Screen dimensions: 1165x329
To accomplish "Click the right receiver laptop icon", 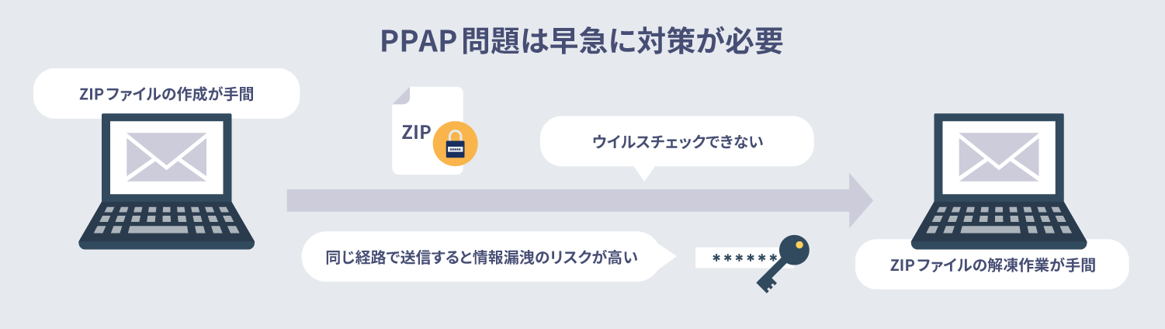I will [998, 182].
